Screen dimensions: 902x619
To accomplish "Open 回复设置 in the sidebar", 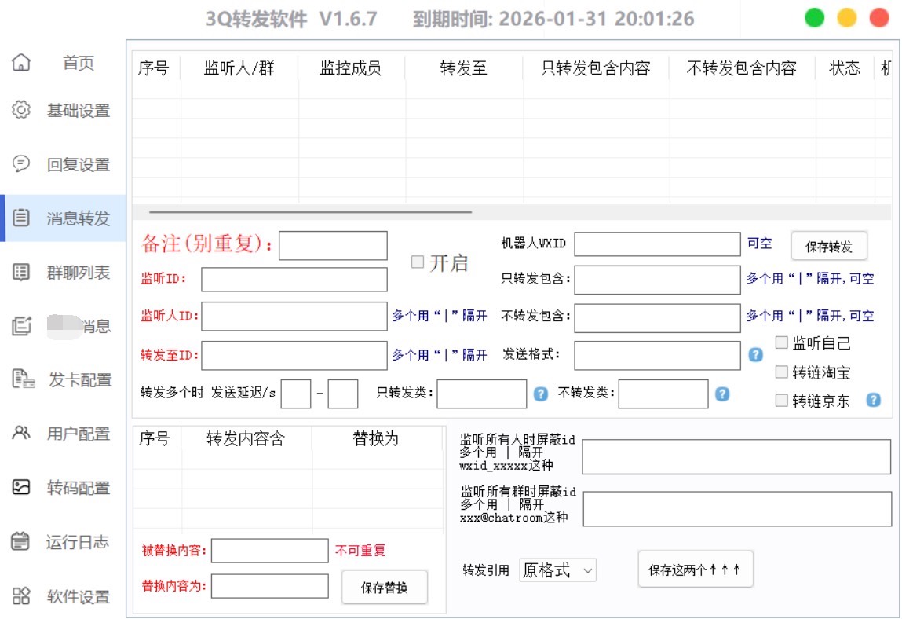I will 79,164.
